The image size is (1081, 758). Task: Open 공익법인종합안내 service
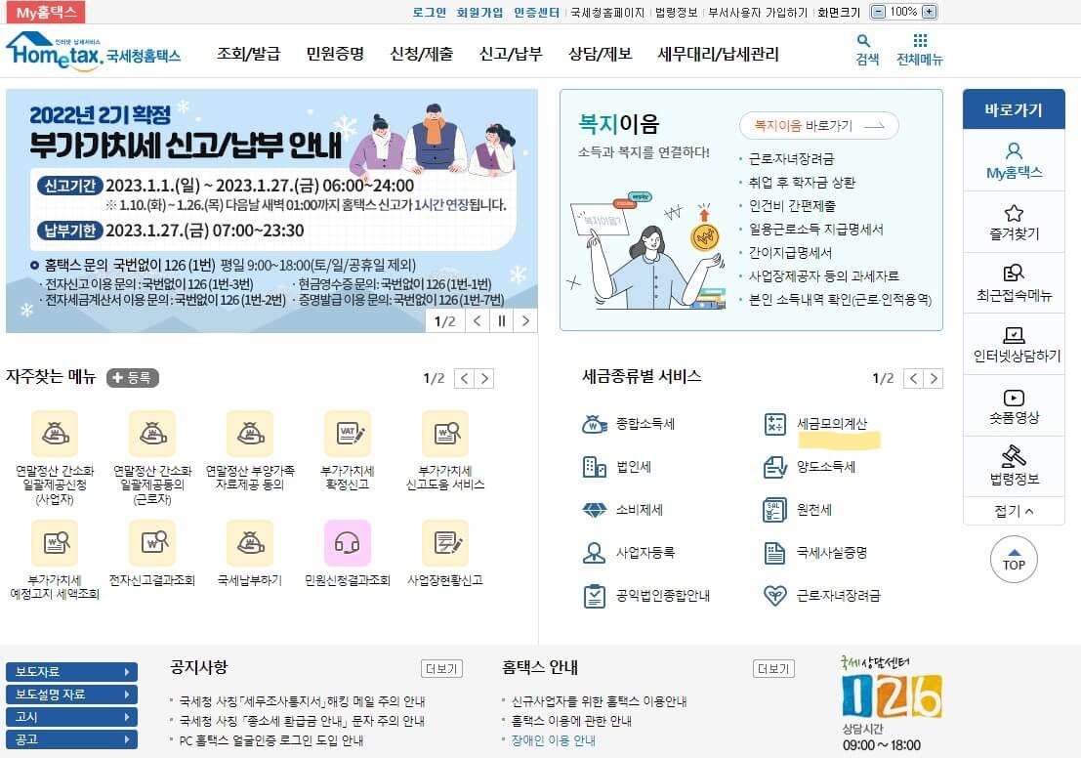tap(645, 595)
